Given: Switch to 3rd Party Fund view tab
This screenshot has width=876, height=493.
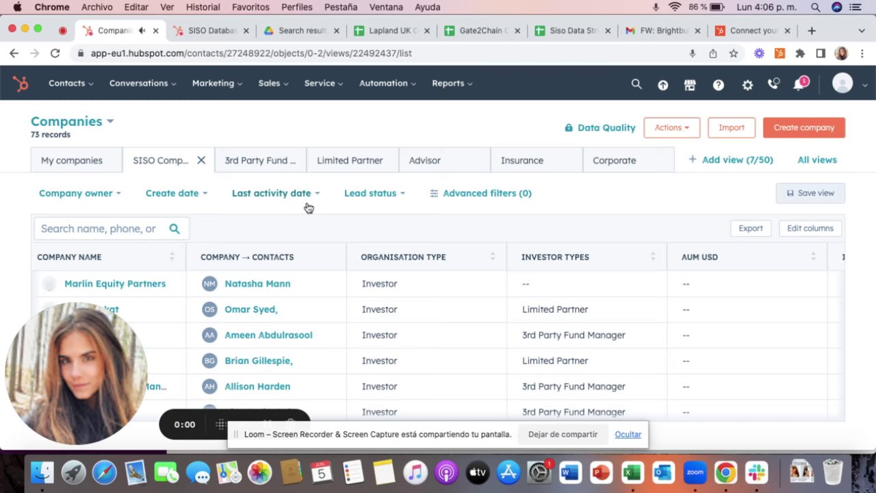Looking at the screenshot, I should [x=260, y=160].
